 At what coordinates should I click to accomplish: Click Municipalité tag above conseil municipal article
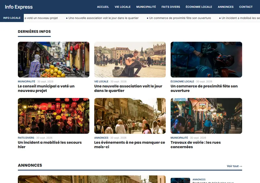[27, 82]
